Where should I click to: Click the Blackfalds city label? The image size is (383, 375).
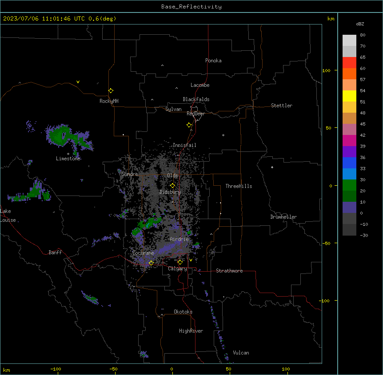[x=196, y=99]
